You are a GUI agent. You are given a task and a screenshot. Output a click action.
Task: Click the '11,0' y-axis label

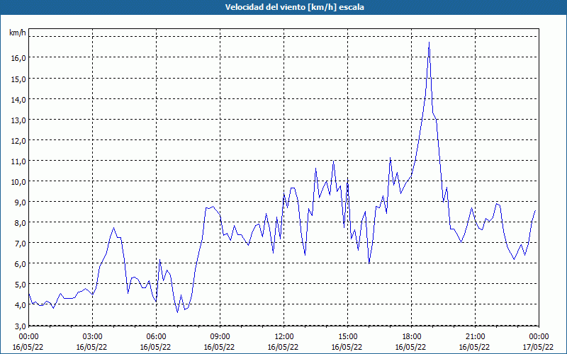[x=18, y=161]
